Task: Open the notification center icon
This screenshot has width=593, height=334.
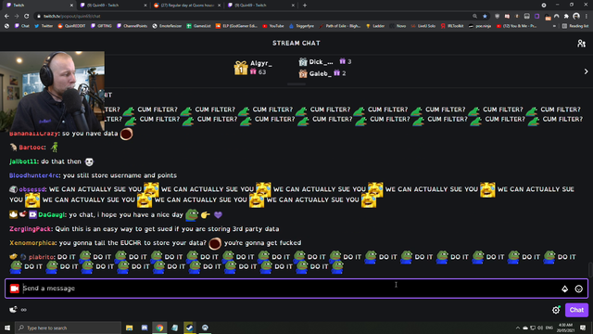Action: tap(583, 328)
